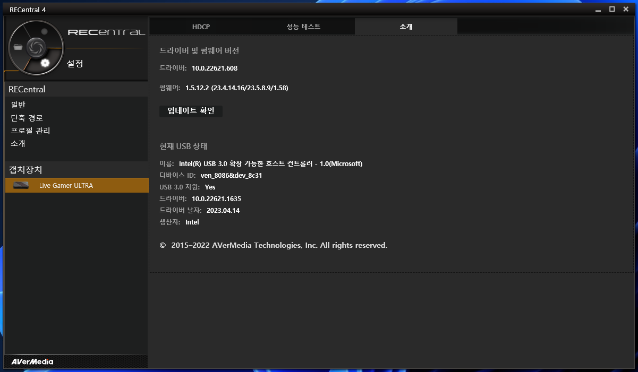Click driver version 10.0.22621.608
This screenshot has width=638, height=372.
(x=215, y=68)
